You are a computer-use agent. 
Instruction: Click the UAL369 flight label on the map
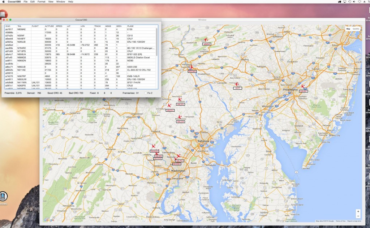pos(158,156)
